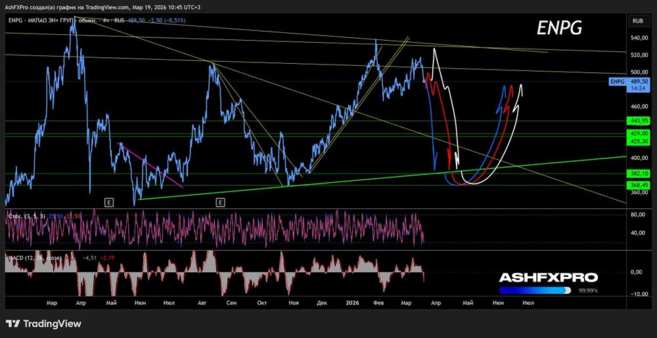The width and height of the screenshot is (657, 338).
Task: Select the green 443,95 price level label
Action: point(639,121)
